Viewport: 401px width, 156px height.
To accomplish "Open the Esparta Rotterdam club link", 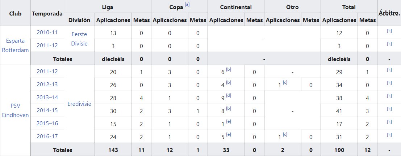I will point(15,45).
